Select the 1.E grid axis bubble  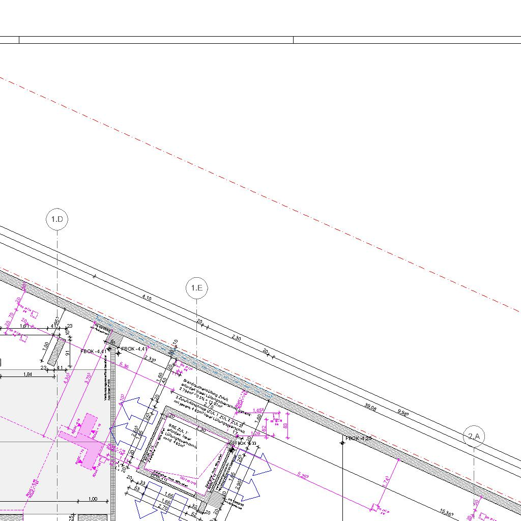[197, 288]
